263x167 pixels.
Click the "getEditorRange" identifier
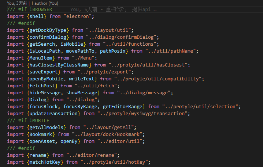(x=122, y=107)
